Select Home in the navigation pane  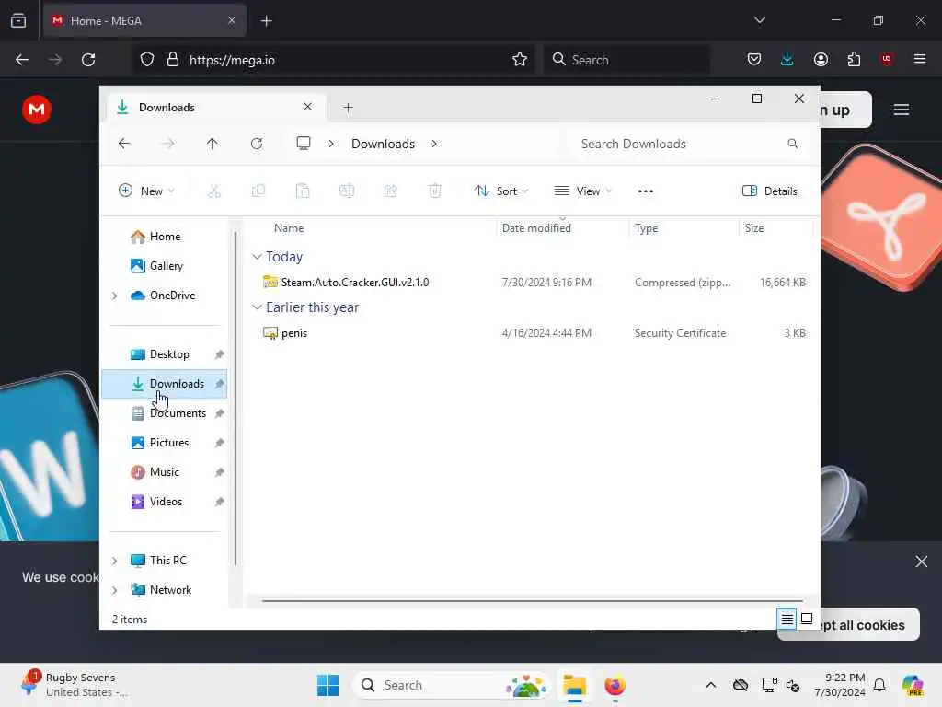(165, 237)
